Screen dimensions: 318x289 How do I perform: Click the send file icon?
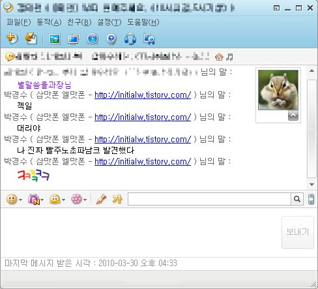pos(31,38)
